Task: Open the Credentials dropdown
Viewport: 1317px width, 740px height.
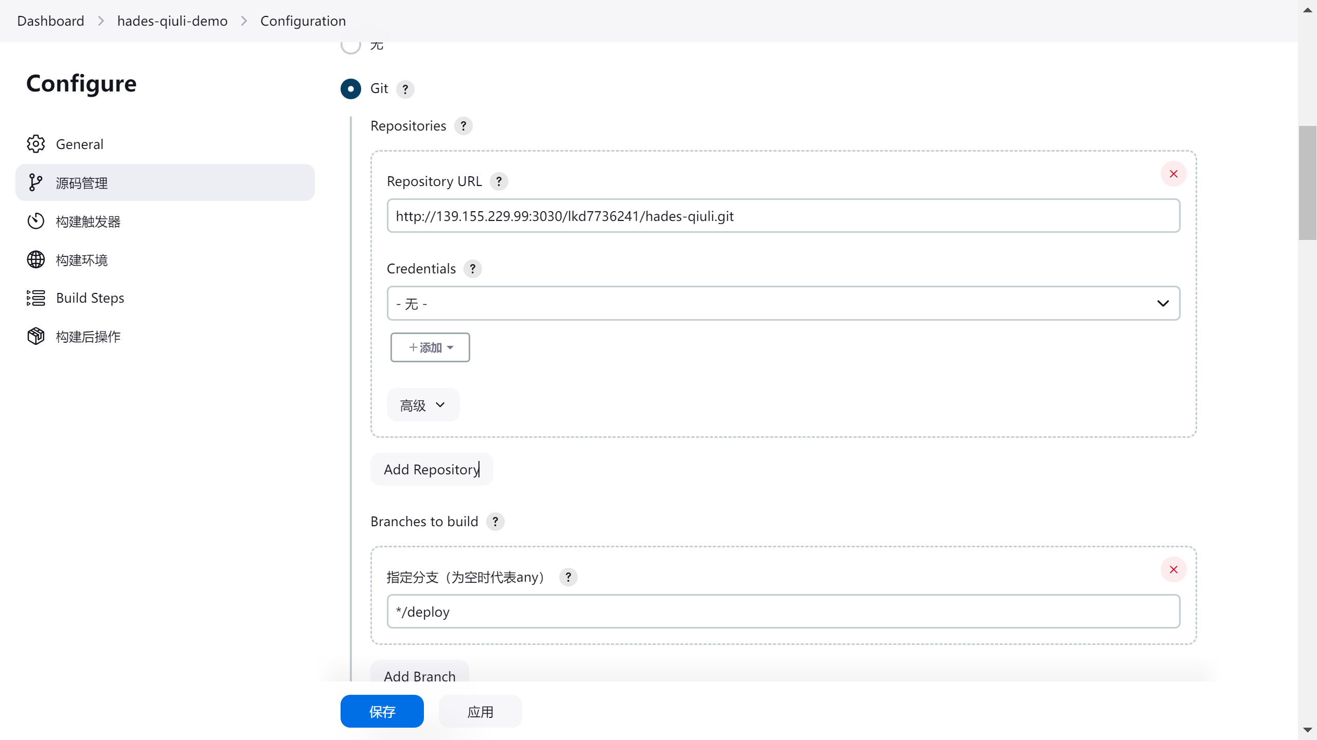Action: pyautogui.click(x=783, y=303)
